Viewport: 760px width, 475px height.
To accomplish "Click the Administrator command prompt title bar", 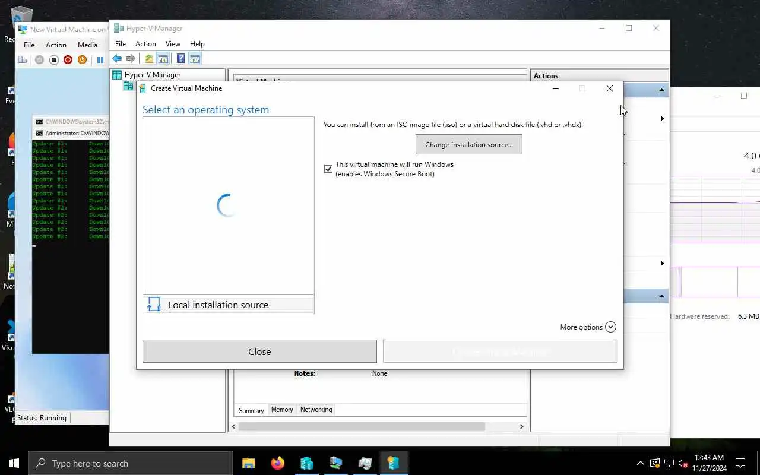I will point(72,133).
